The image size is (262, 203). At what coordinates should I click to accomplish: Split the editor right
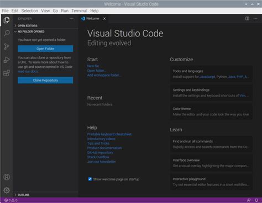247,19
